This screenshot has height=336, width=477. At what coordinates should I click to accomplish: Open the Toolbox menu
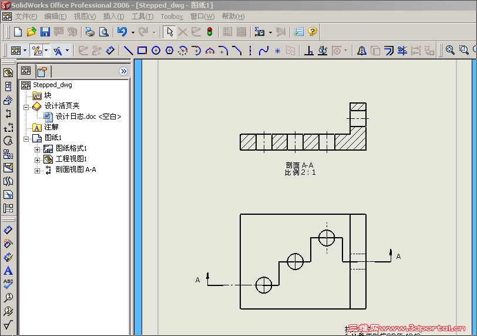172,16
